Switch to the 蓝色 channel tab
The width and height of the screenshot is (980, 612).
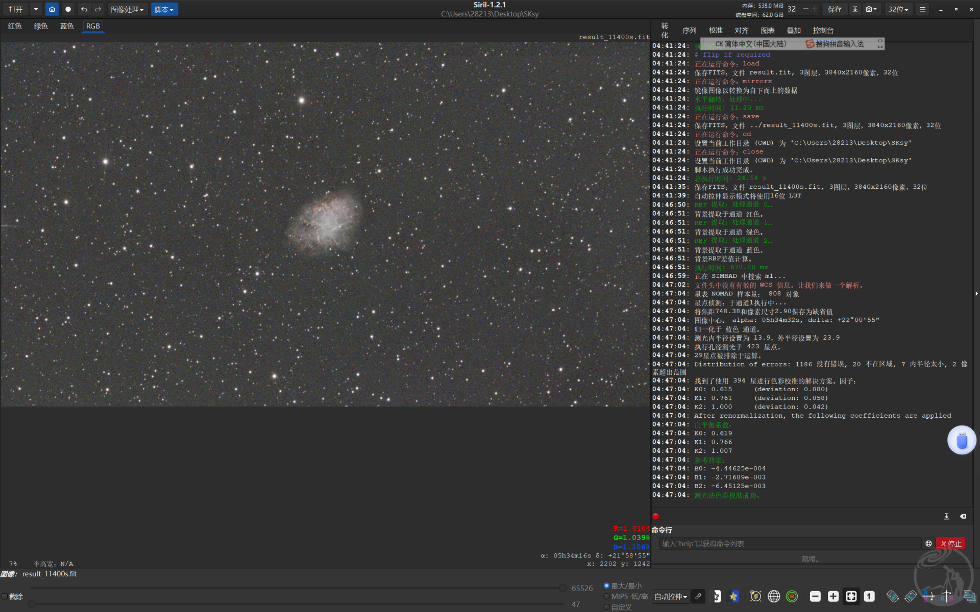67,26
